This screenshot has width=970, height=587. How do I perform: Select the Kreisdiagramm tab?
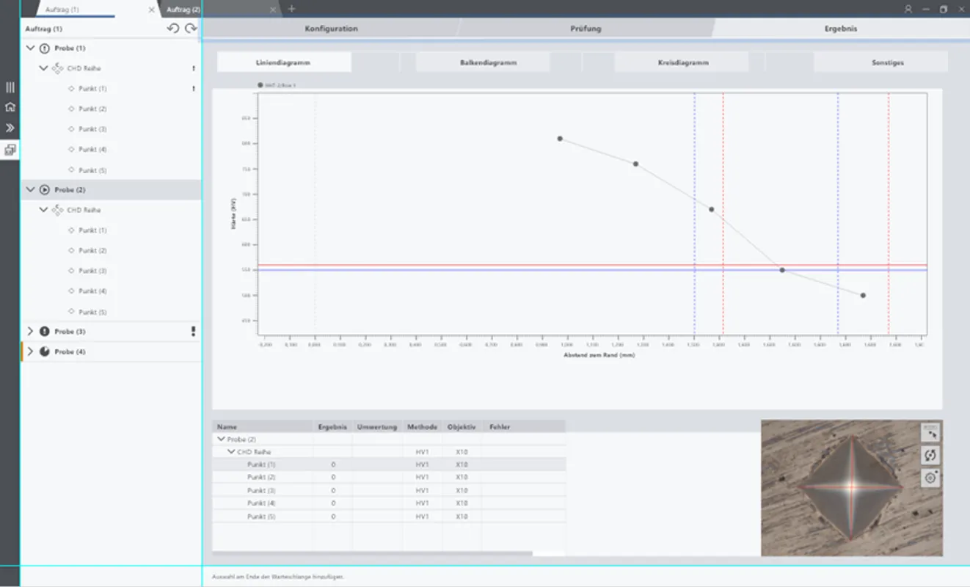coord(682,62)
